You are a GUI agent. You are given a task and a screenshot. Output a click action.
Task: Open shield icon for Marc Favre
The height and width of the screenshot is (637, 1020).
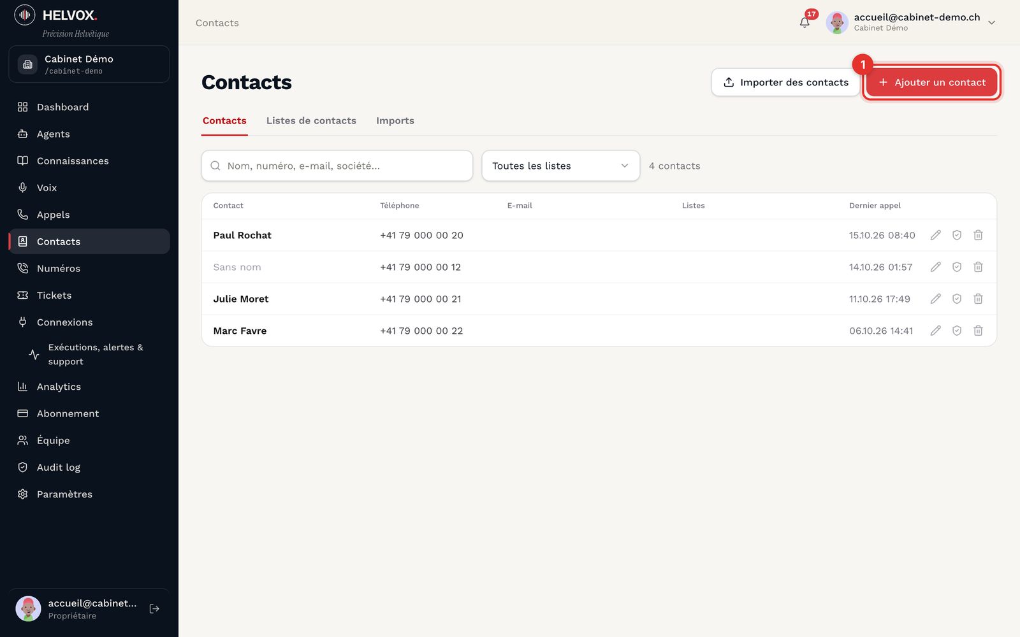click(957, 331)
